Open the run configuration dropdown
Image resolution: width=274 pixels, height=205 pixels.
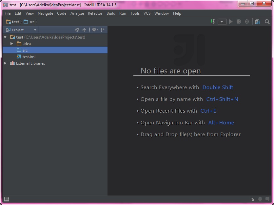click(222, 22)
